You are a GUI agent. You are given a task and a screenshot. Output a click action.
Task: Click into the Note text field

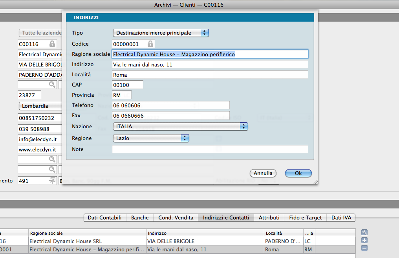click(x=210, y=149)
